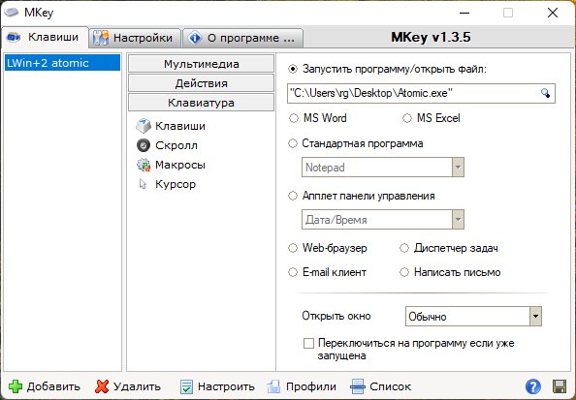
Task: Select the MS Excel radio button
Action: pos(407,118)
